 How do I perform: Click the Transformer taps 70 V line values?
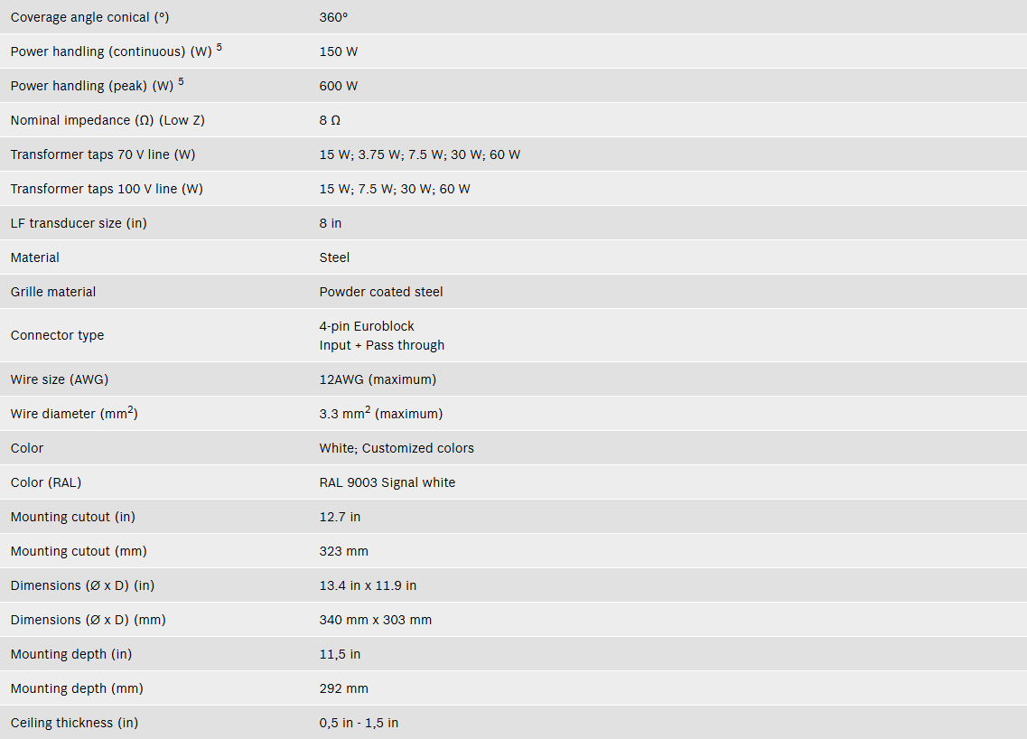(x=420, y=154)
